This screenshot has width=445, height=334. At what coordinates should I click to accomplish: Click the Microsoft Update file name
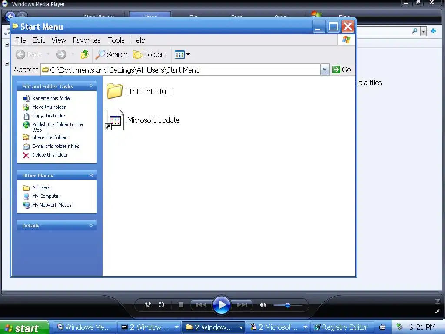tap(153, 120)
